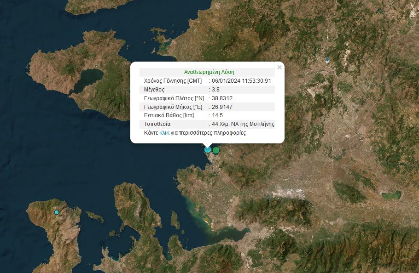Viewport: 419px width, 273px height.
Task: Click the latitude value 38.8312
Action: pyautogui.click(x=222, y=98)
